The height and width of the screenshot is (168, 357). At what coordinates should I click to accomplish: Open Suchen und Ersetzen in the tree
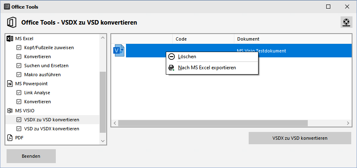(x=46, y=66)
